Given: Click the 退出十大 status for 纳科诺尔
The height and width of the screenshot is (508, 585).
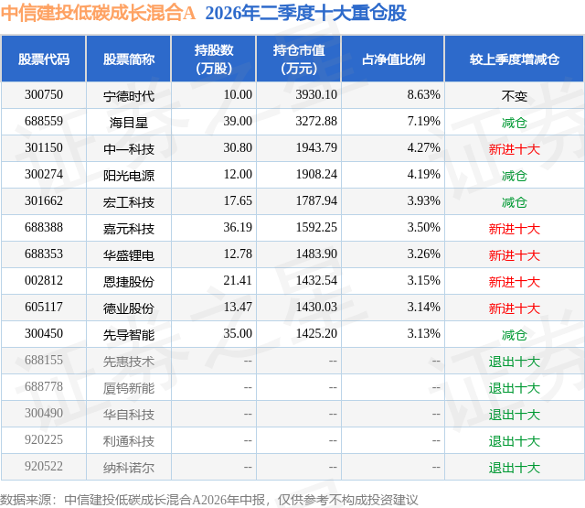Looking at the screenshot, I should [x=515, y=468].
